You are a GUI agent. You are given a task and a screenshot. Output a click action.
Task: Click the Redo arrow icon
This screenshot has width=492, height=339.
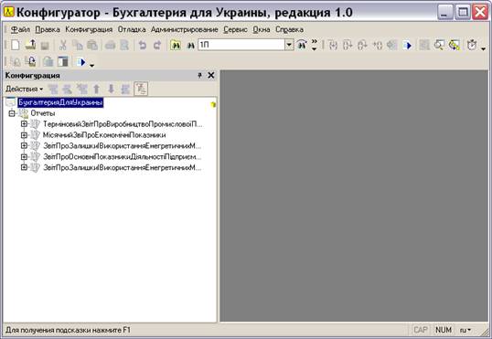(x=157, y=45)
